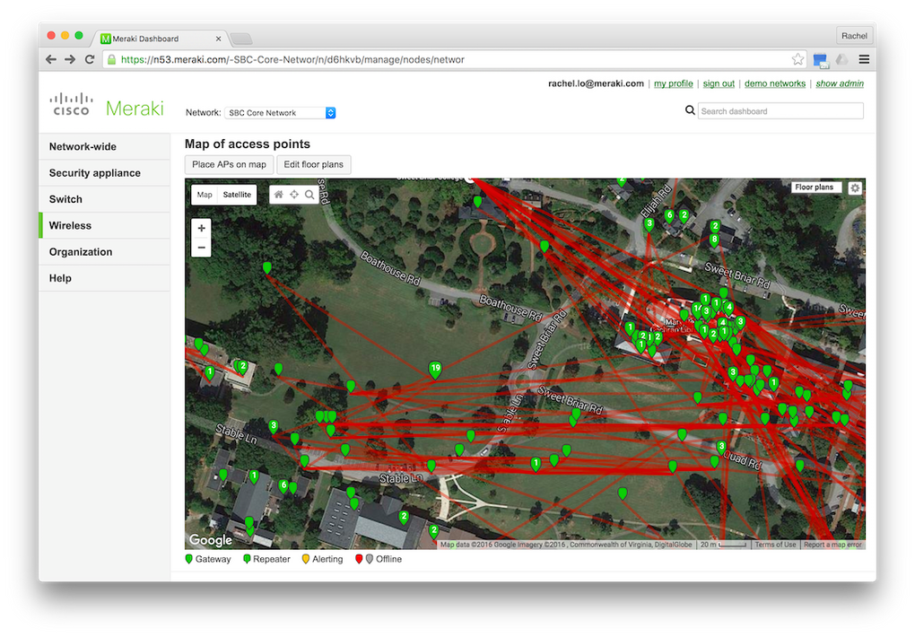The image size is (915, 637).
Task: Click the crosshair recenter map icon
Action: click(x=294, y=195)
